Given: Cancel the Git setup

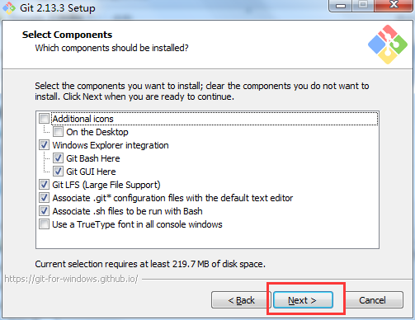Looking at the screenshot, I should 372,300.
